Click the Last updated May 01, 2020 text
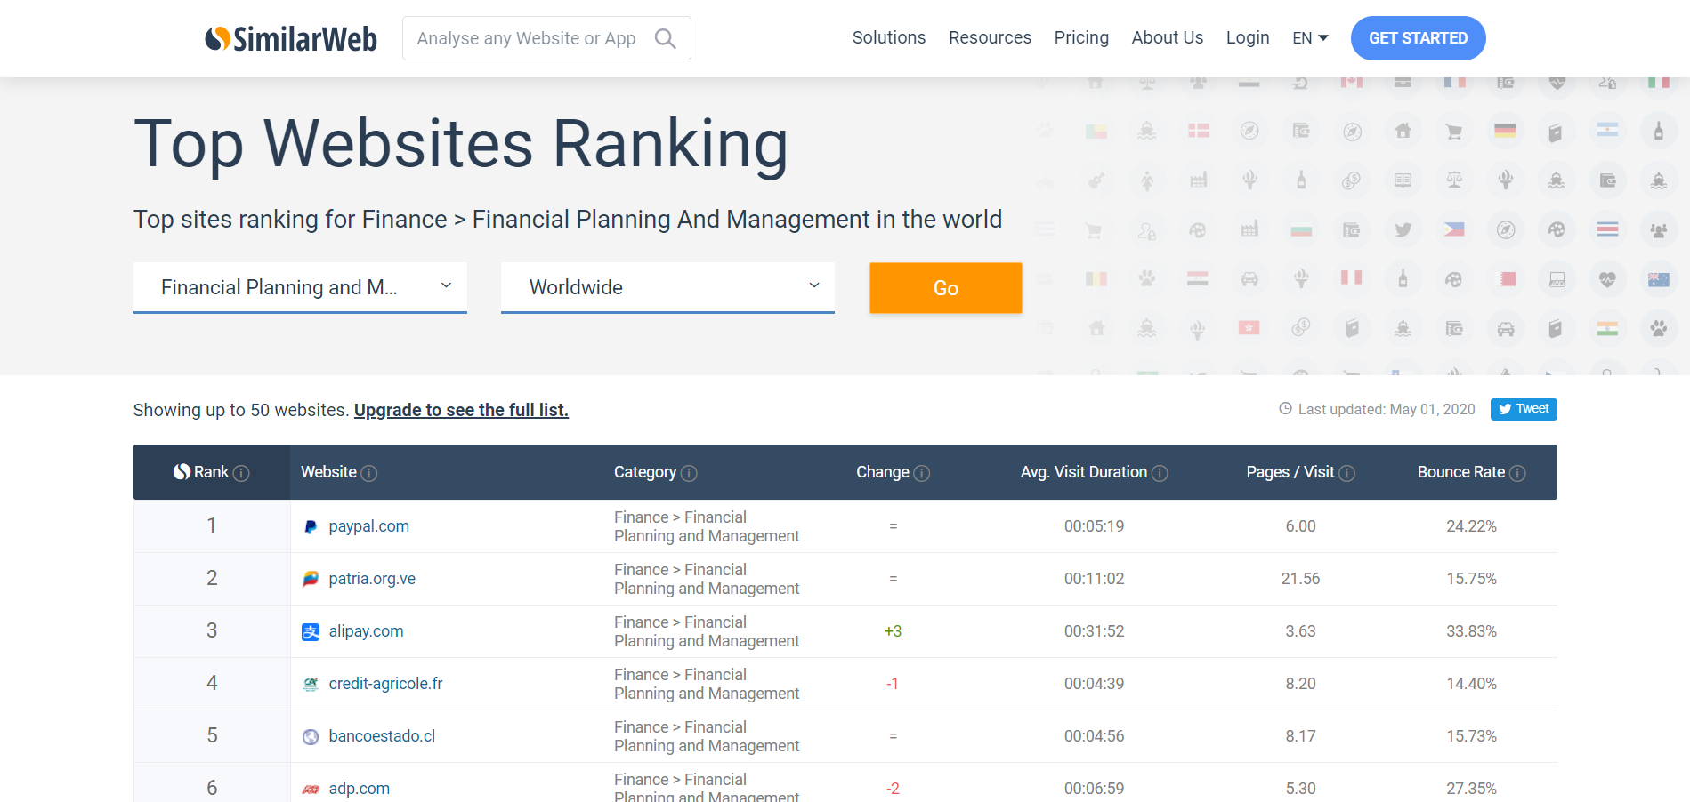The image size is (1690, 802). click(1387, 409)
